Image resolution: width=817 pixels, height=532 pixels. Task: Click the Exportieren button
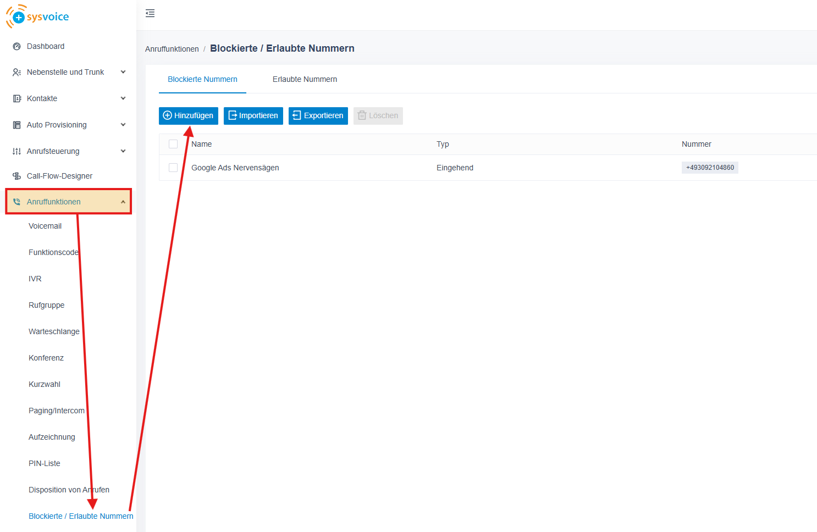pos(318,116)
